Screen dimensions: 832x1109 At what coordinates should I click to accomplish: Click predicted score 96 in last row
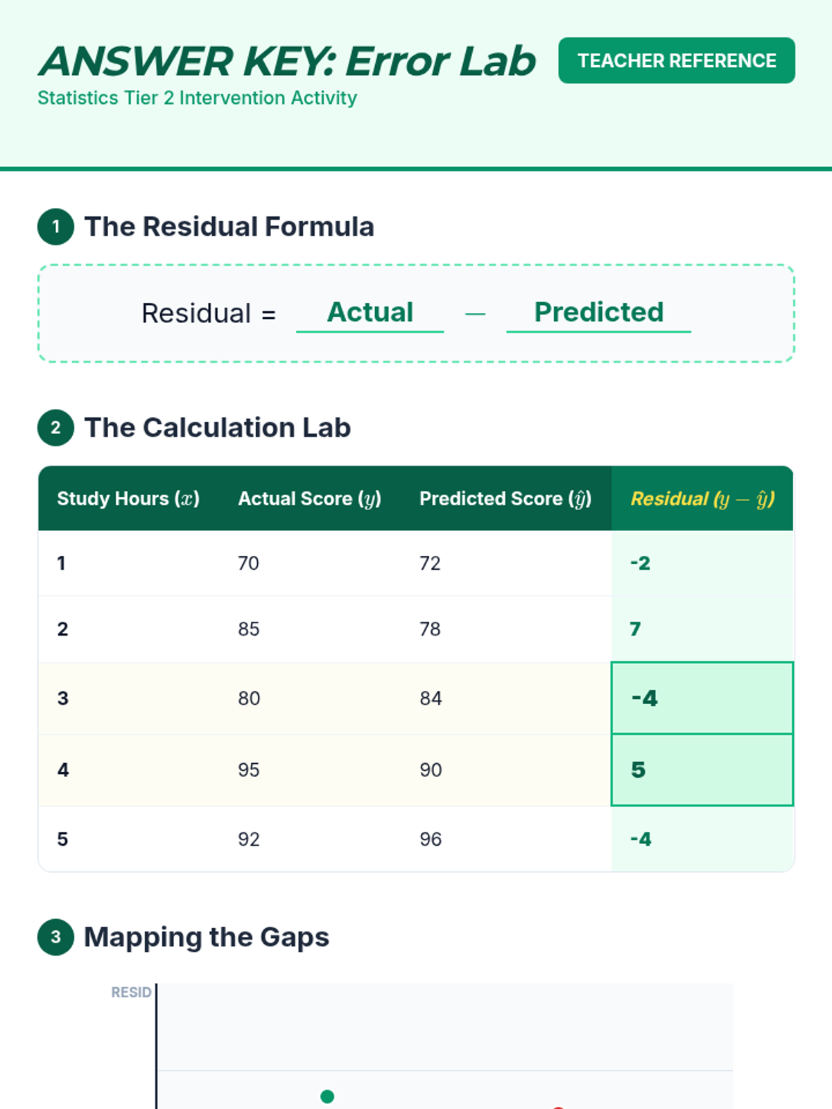431,839
